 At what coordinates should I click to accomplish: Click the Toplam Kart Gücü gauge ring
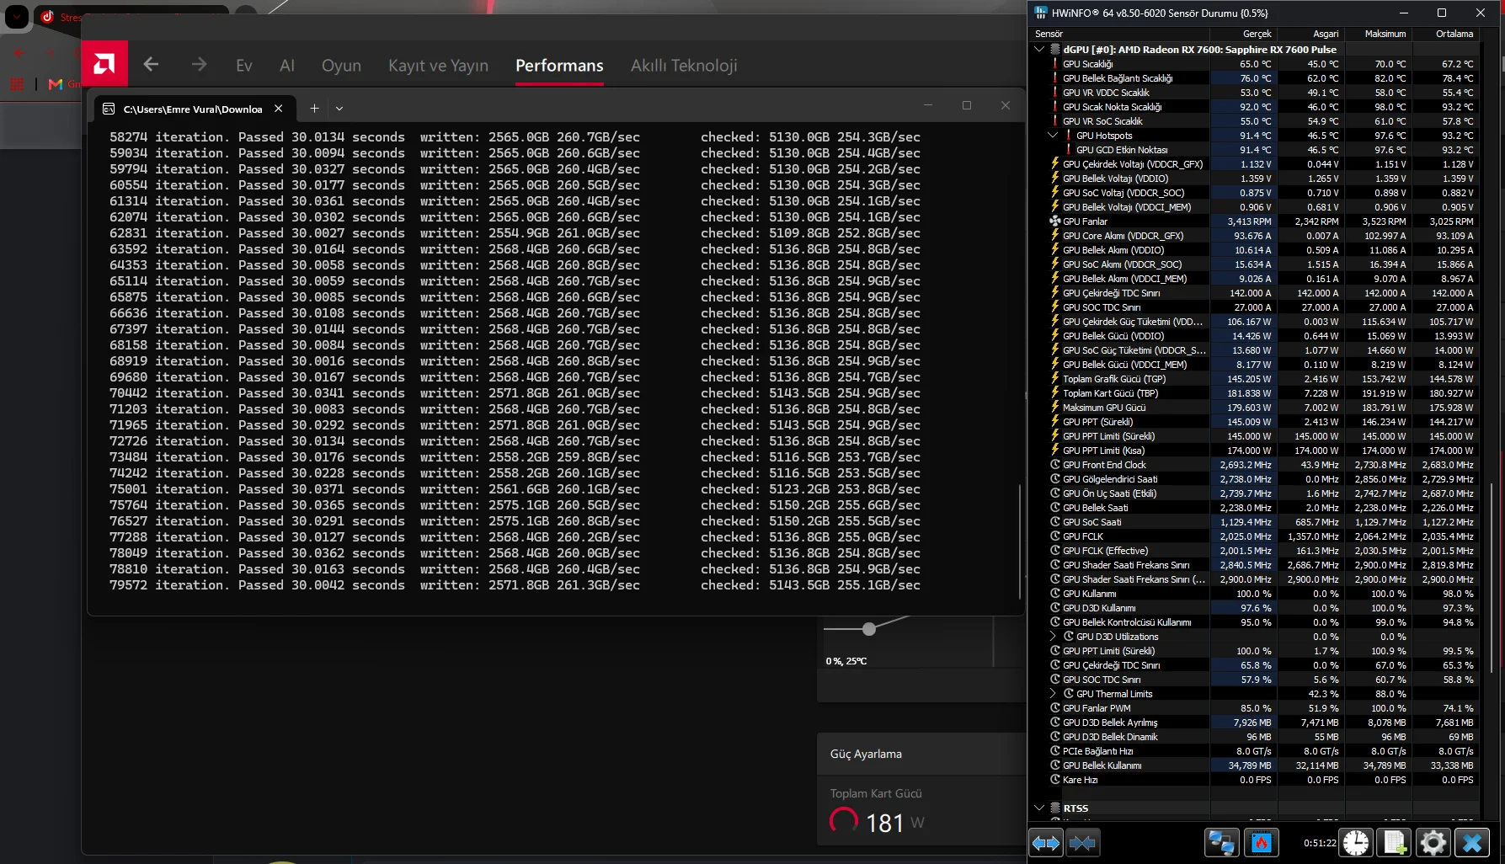(844, 821)
